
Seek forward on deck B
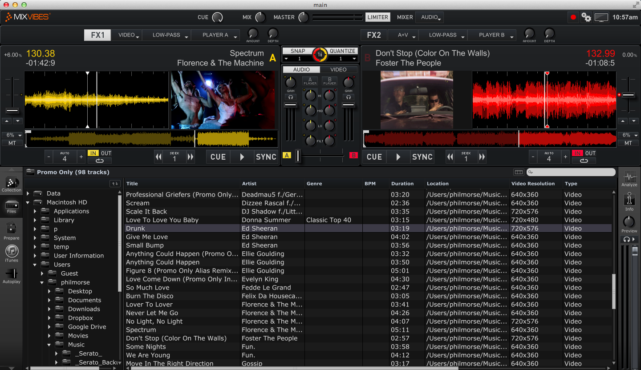tap(482, 157)
